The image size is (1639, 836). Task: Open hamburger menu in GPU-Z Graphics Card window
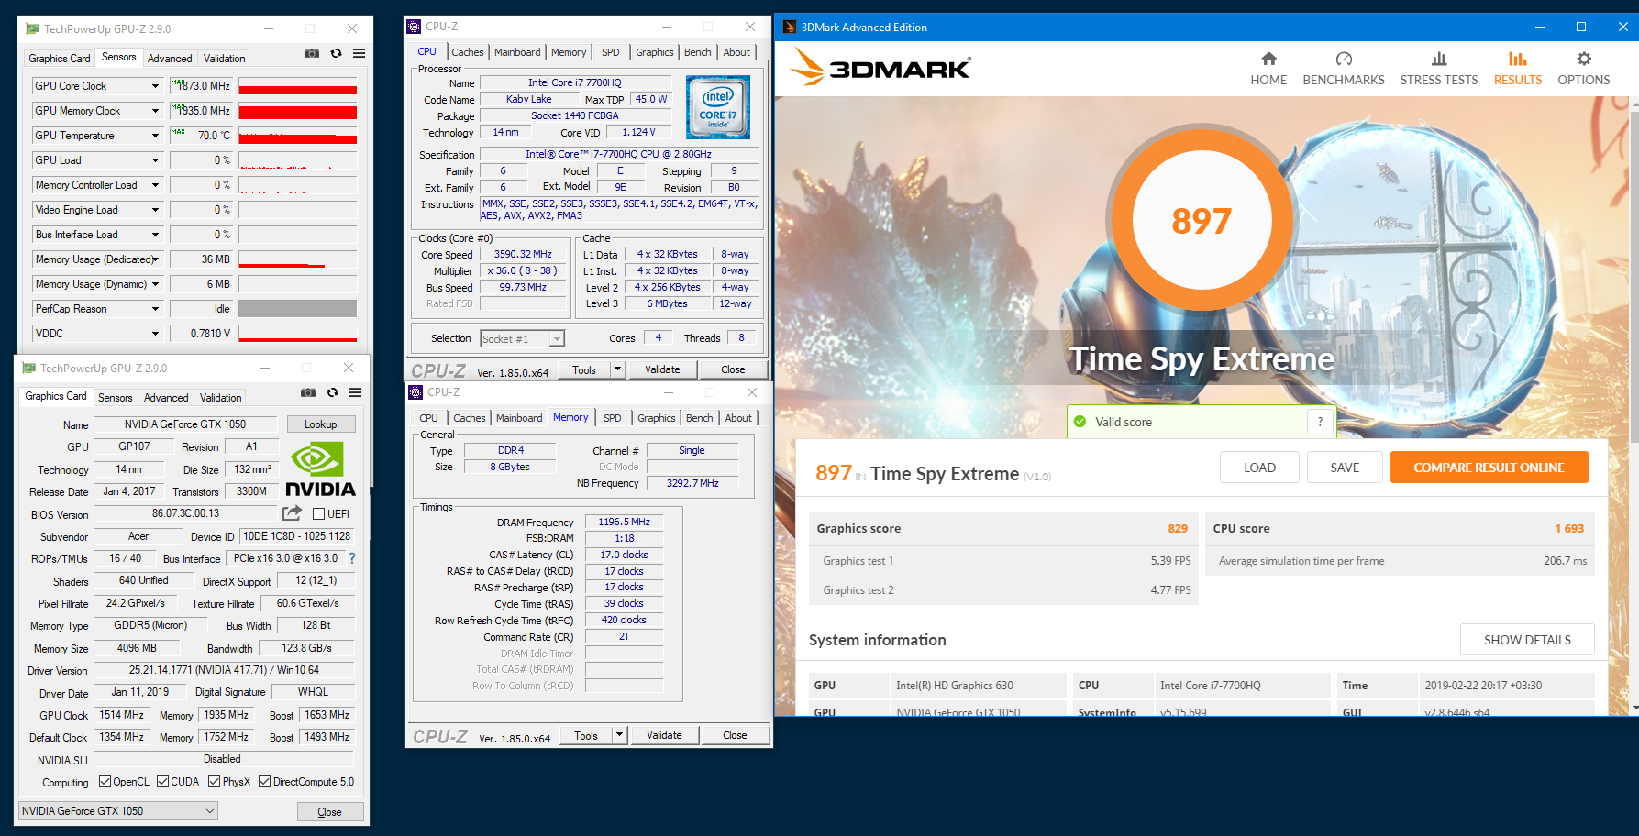(x=355, y=392)
